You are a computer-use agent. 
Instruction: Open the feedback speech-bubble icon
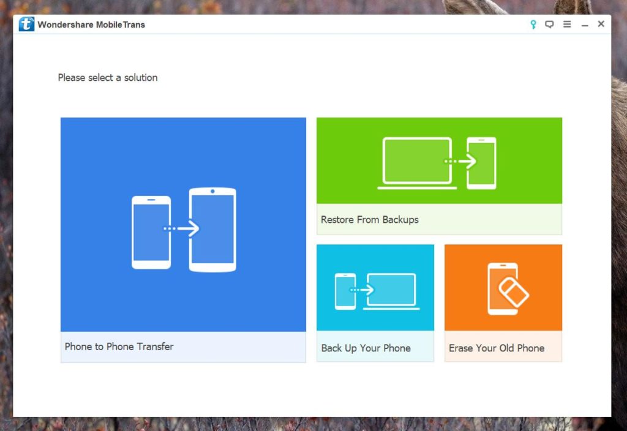tap(549, 24)
